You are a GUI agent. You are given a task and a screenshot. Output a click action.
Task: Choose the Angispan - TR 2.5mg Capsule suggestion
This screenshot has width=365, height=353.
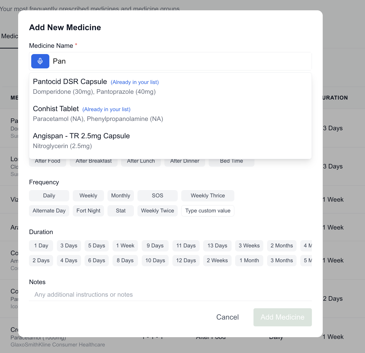point(81,136)
